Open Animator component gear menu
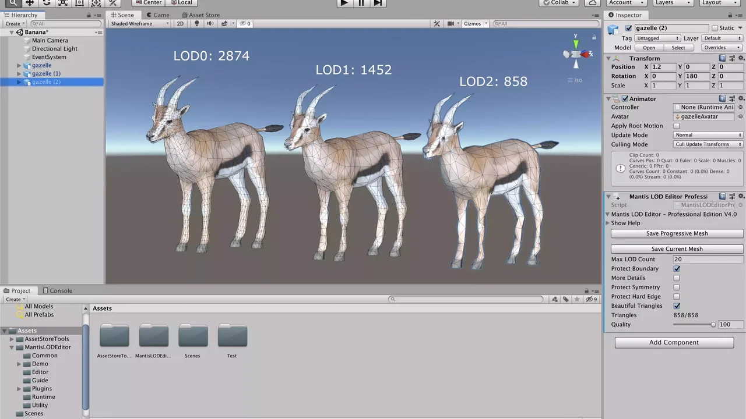Screen dimensions: 746x419 click(741, 98)
